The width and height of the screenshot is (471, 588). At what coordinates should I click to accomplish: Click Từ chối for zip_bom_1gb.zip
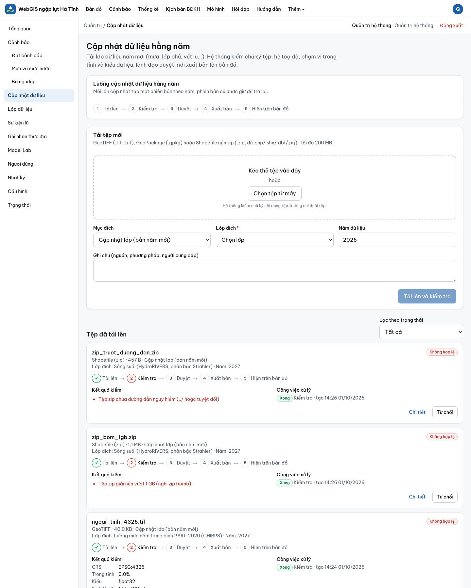[x=445, y=497]
